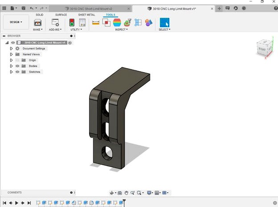Redo the last action
Viewport: 278px width, 207px height.
pos(42,8)
